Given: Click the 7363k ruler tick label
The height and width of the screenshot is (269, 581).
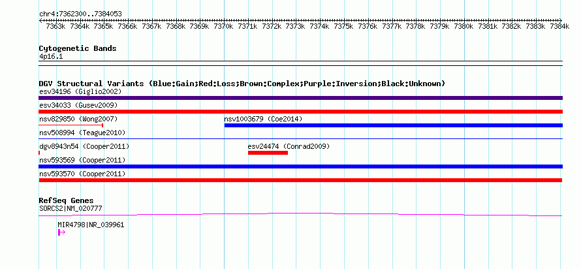Looking at the screenshot, I should click(x=56, y=26).
